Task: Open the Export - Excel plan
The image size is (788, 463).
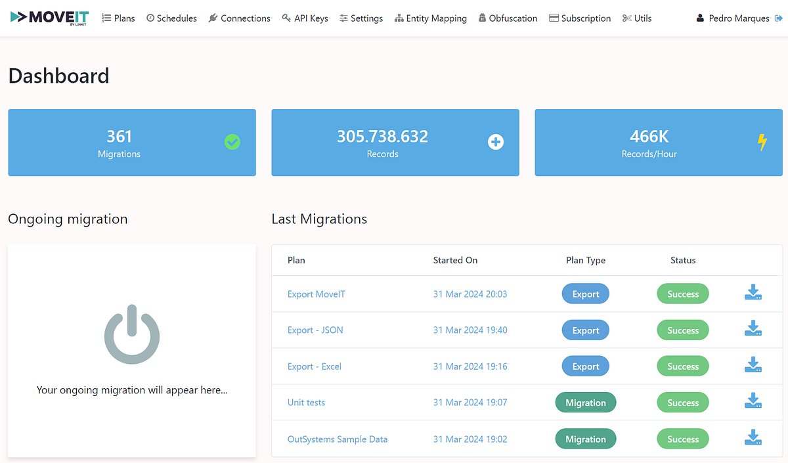Action: coord(315,366)
